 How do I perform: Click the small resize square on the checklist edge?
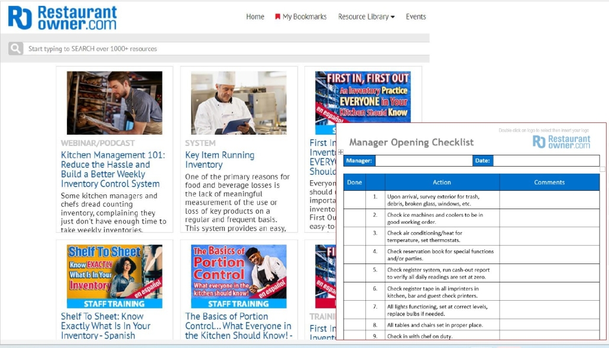click(x=604, y=170)
